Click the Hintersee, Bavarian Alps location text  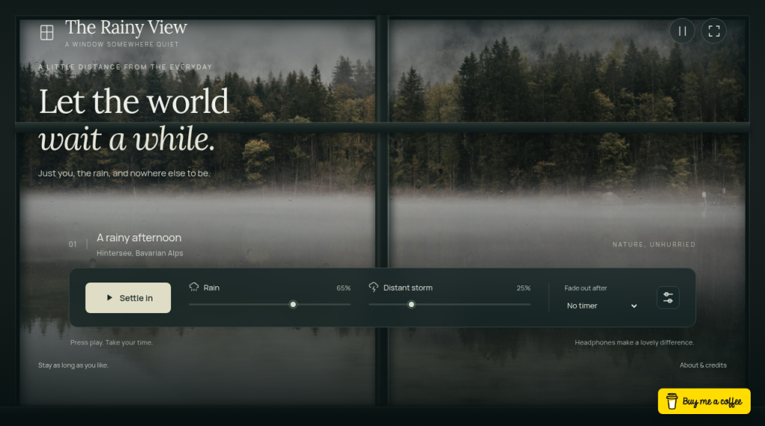point(140,253)
